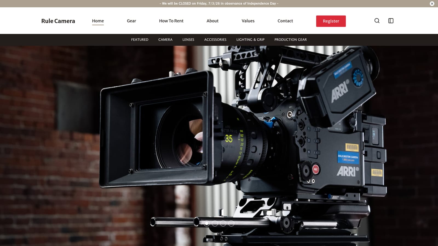
Task: Click the closure notice text in banner
Action: click(x=219, y=4)
